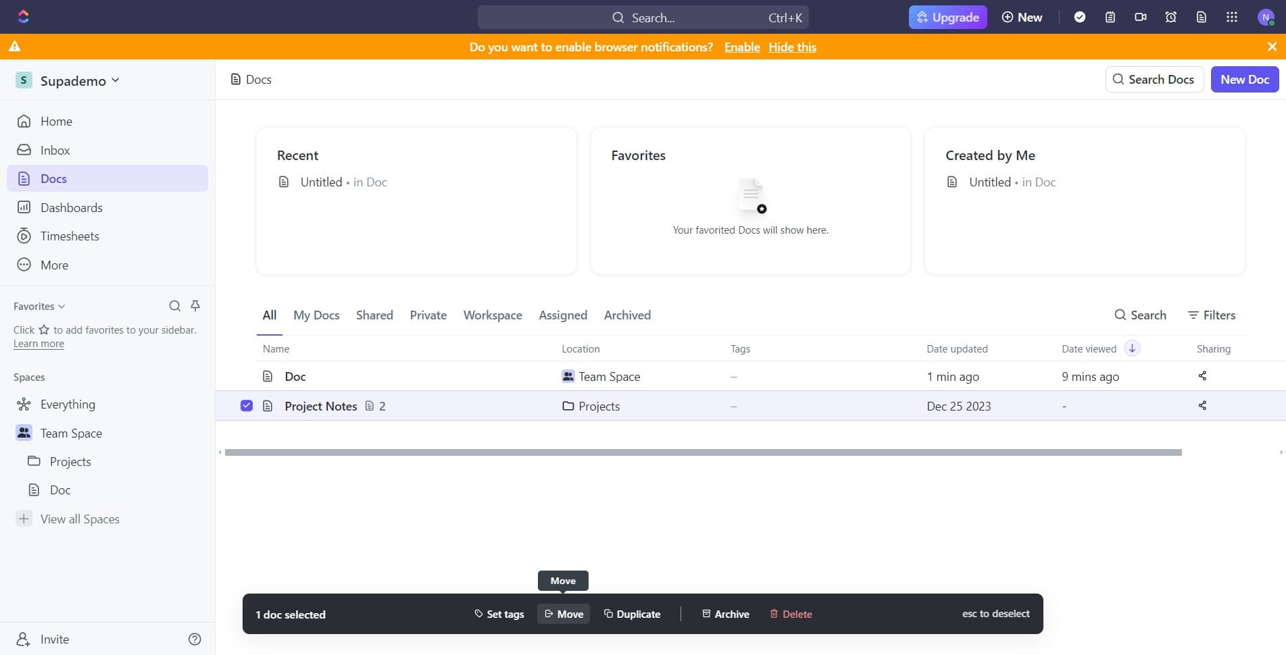Toggle Date viewed sort direction arrow
Image resolution: width=1286 pixels, height=655 pixels.
(x=1132, y=348)
